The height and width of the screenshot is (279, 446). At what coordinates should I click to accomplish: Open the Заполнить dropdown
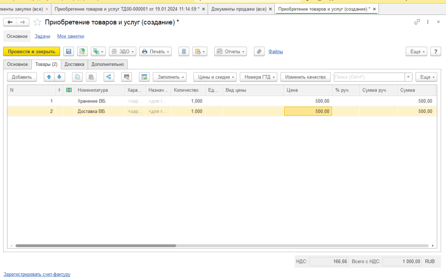pos(169,77)
